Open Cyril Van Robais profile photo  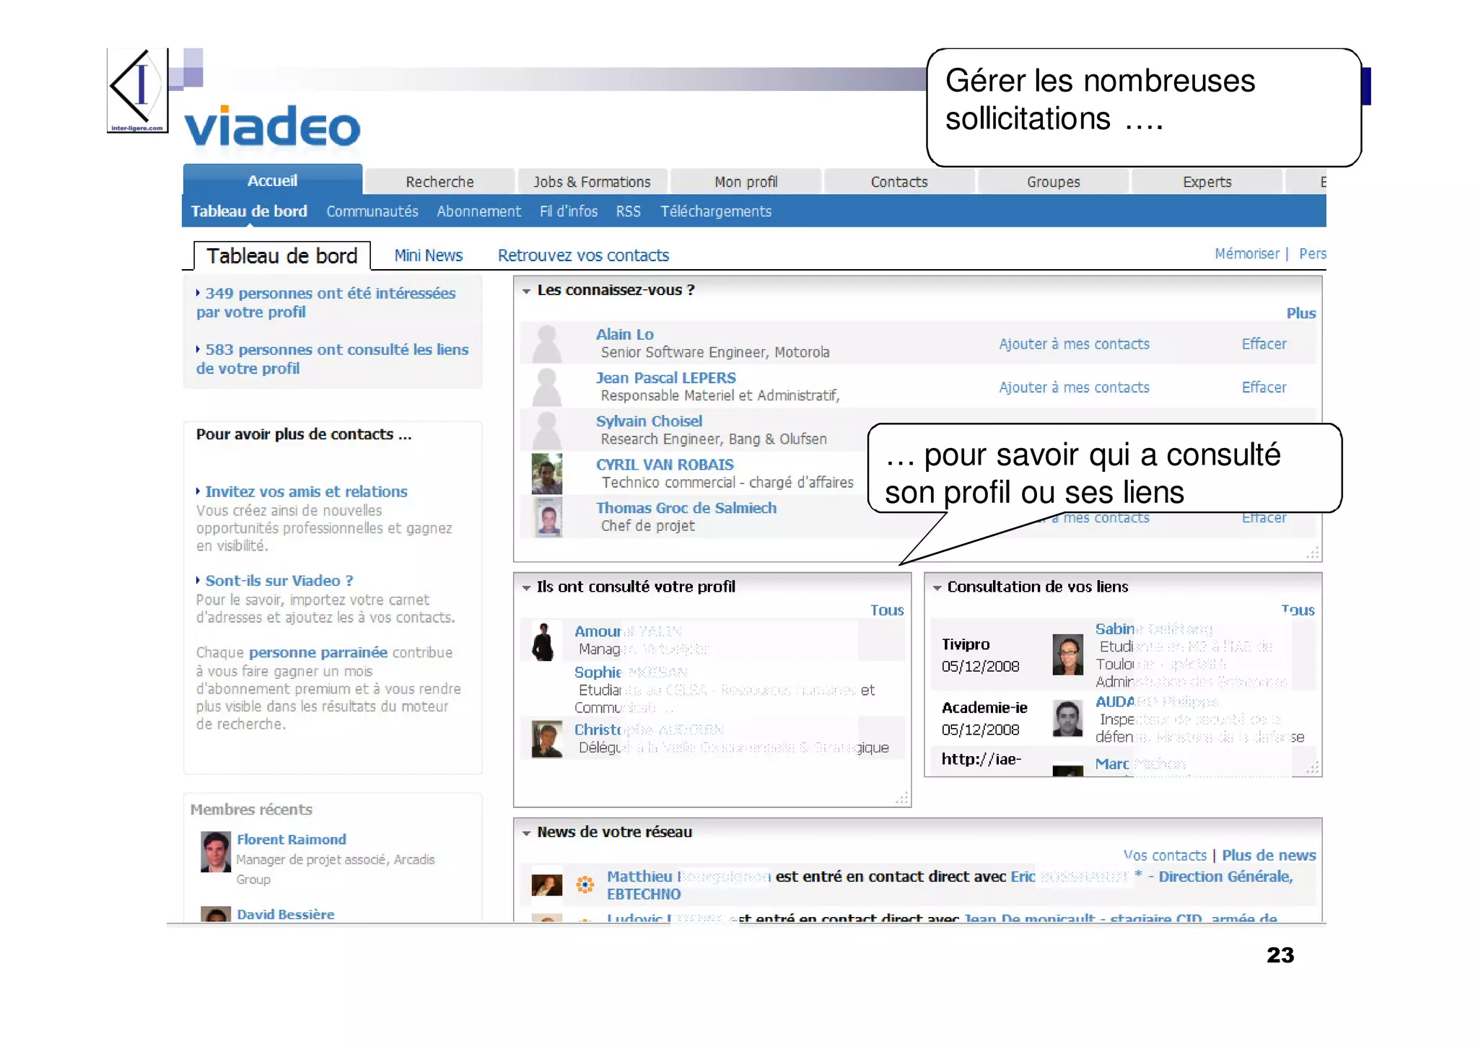[x=547, y=473]
